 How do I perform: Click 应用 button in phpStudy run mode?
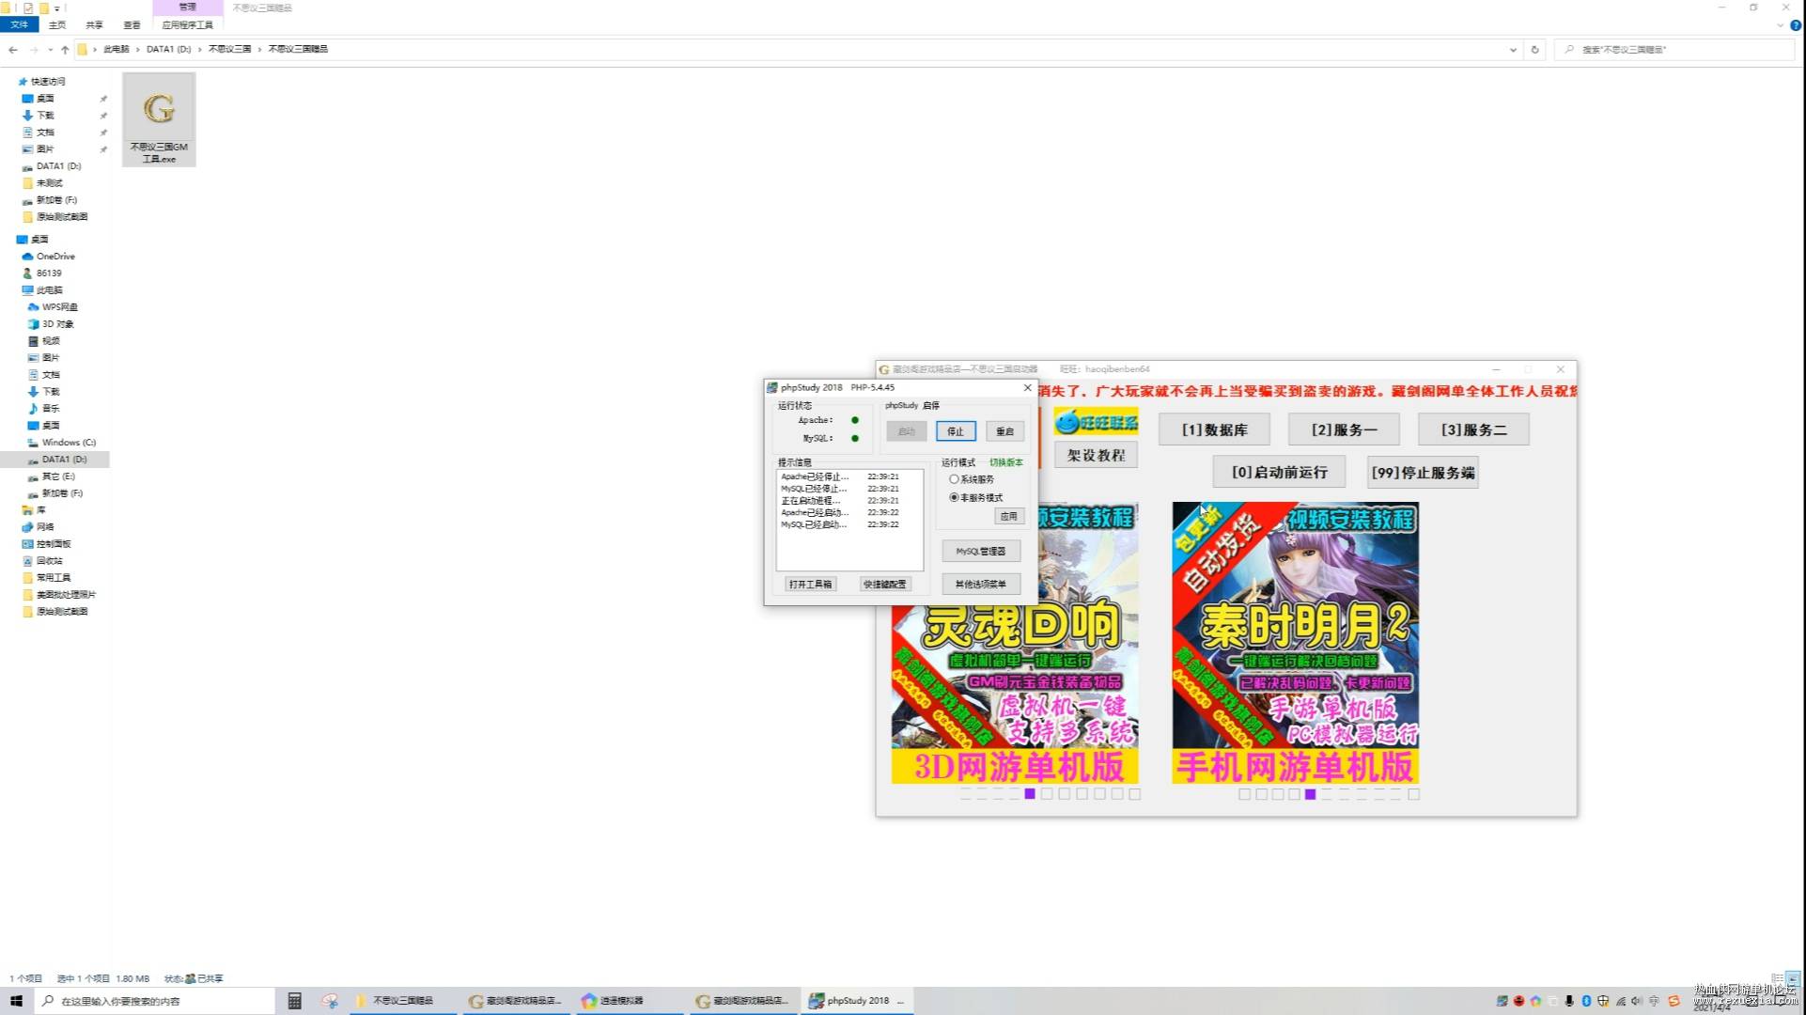pos(1008,517)
